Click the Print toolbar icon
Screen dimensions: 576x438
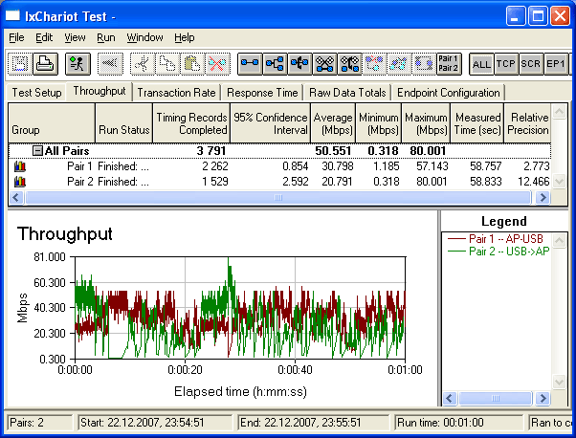click(45, 64)
